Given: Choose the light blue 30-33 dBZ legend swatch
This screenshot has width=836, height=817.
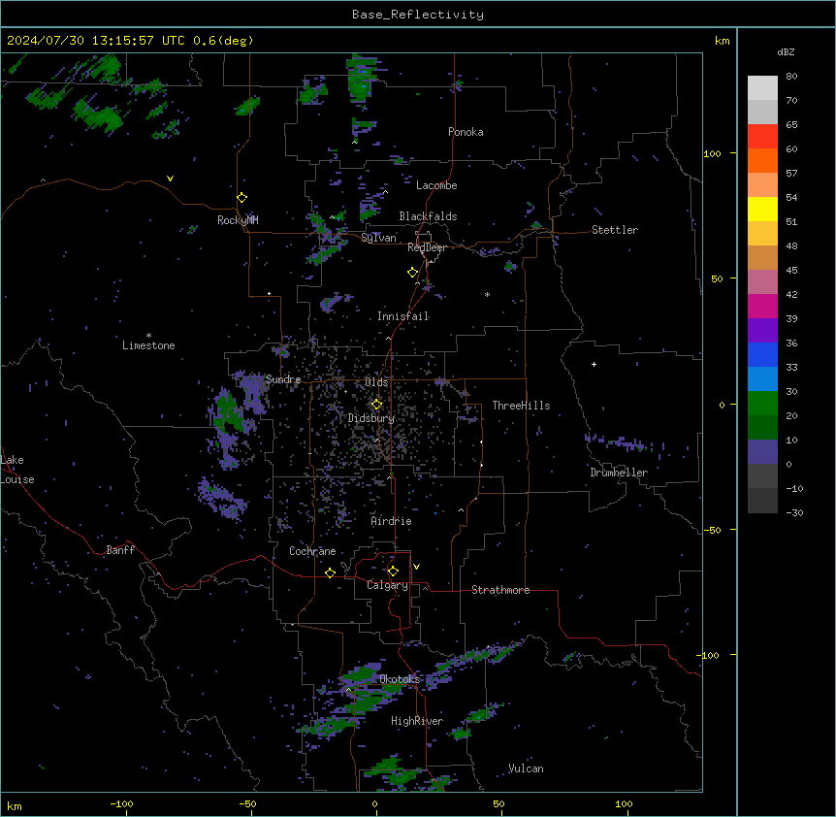Looking at the screenshot, I should click(762, 379).
